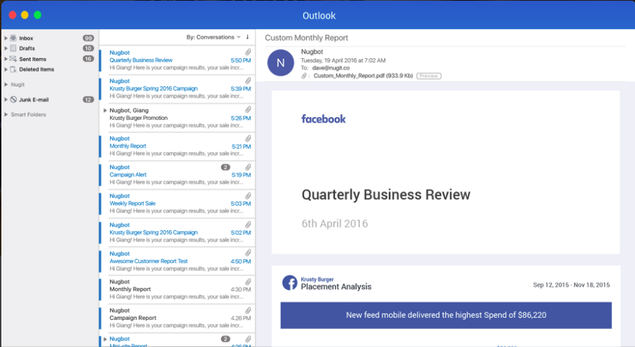Select the Deleted Items folder
Screen dimensions: 635x347
click(x=37, y=69)
